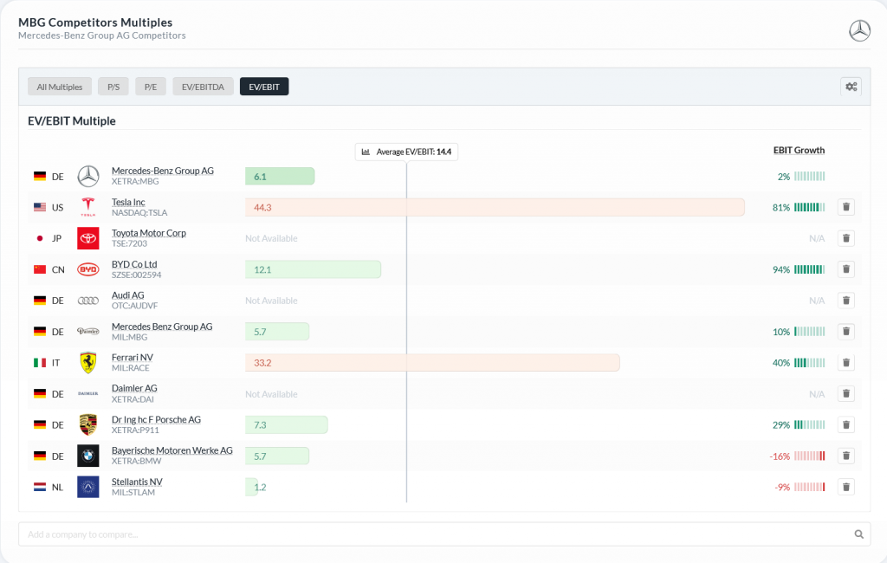The image size is (887, 563).
Task: Click BMW's -16% EBIT growth indicator
Action: (x=797, y=456)
